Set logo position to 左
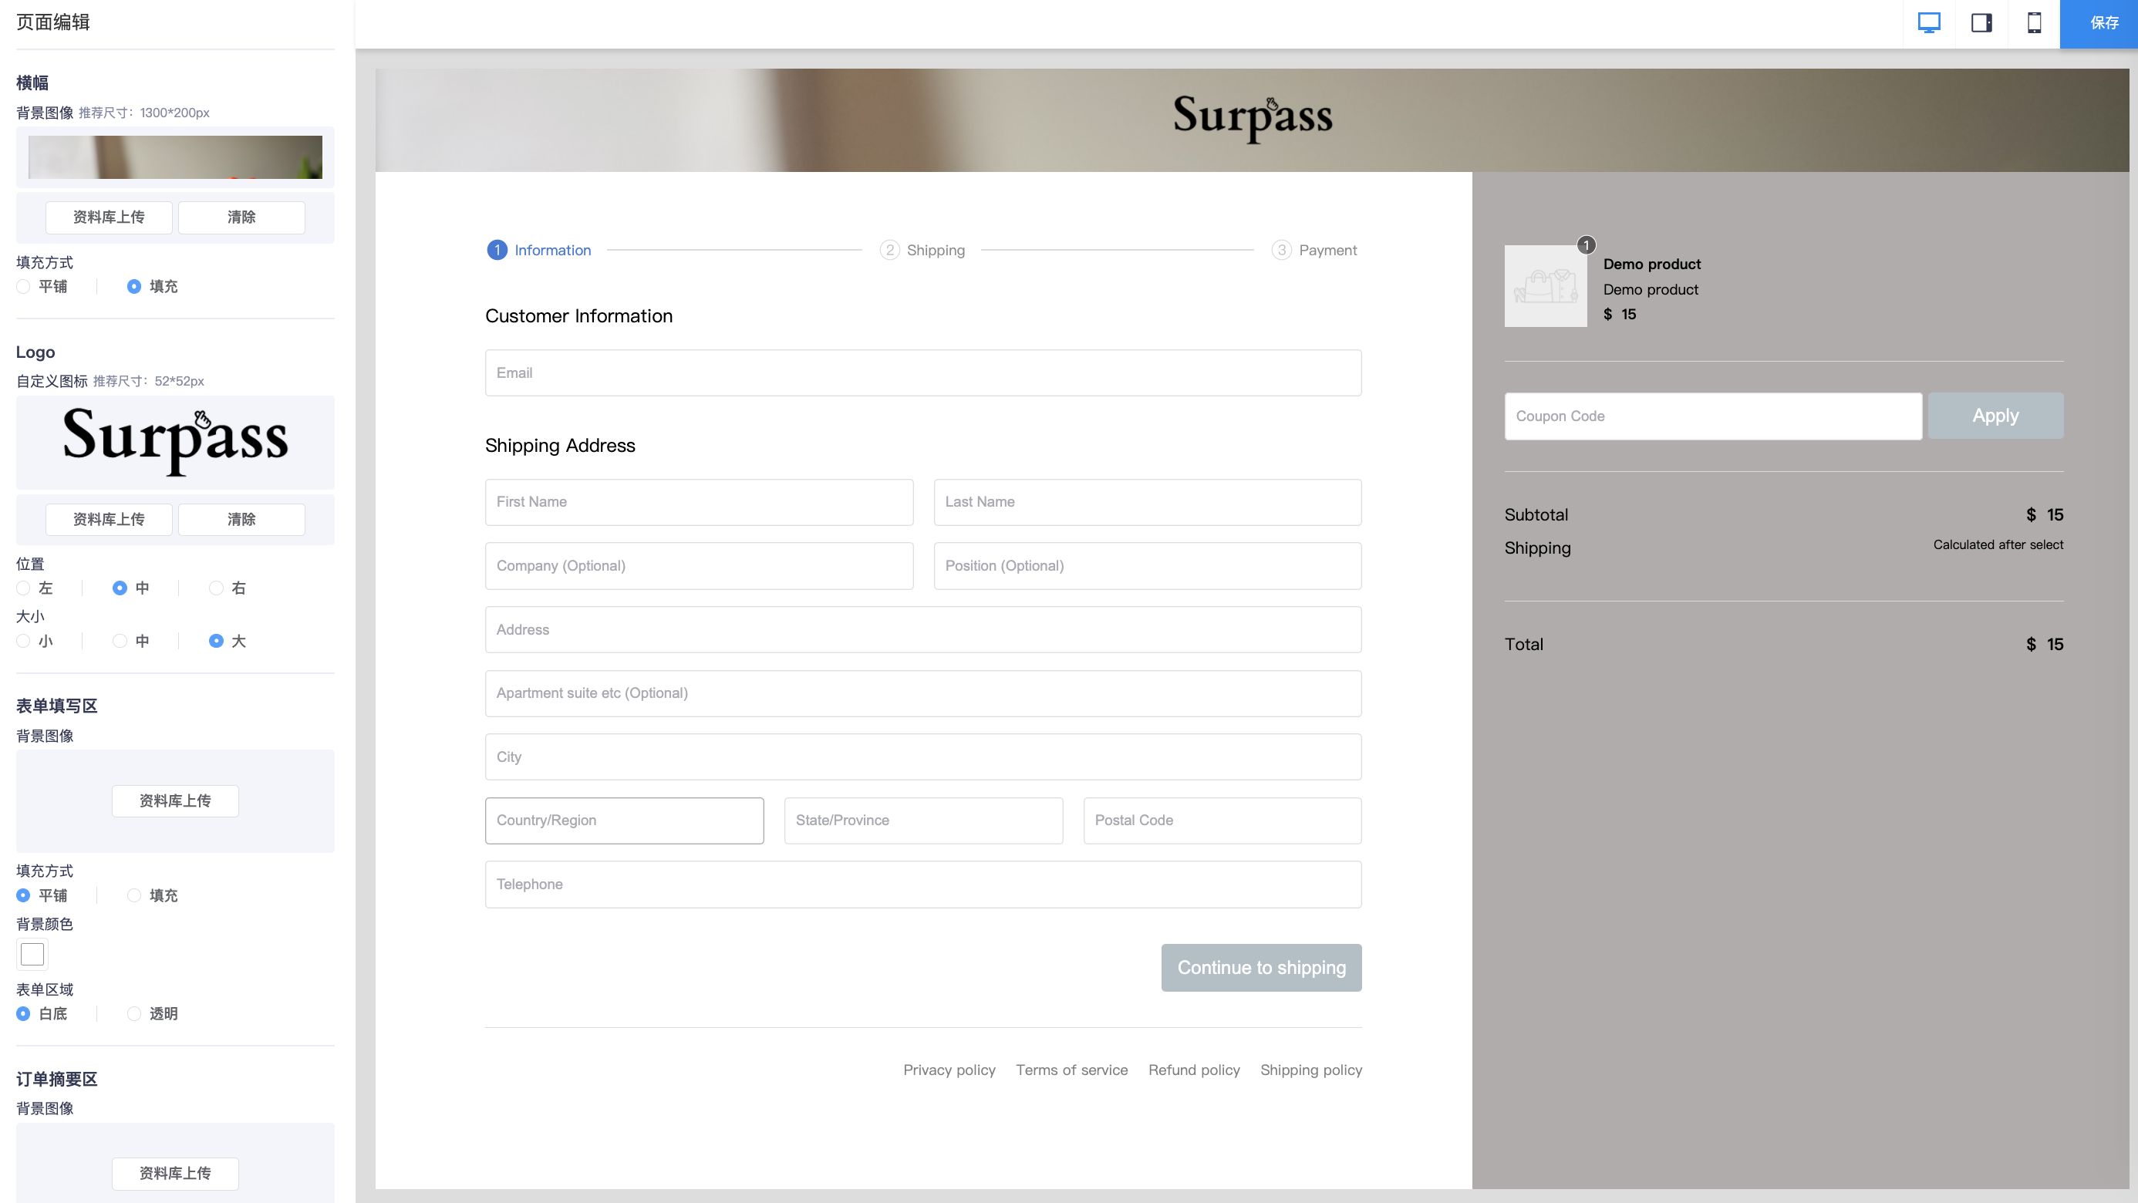The width and height of the screenshot is (2138, 1203). (24, 588)
